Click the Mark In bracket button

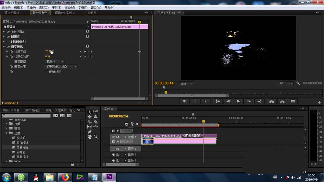point(195,101)
